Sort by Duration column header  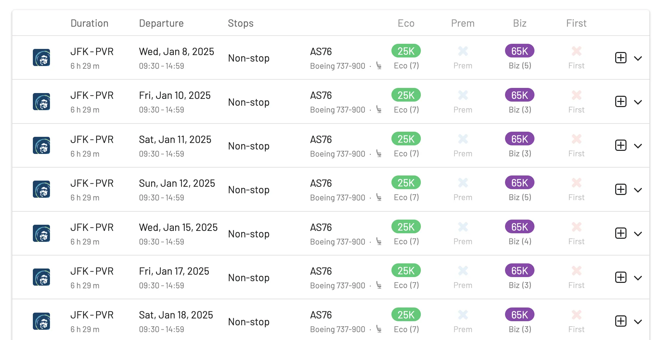coord(89,23)
